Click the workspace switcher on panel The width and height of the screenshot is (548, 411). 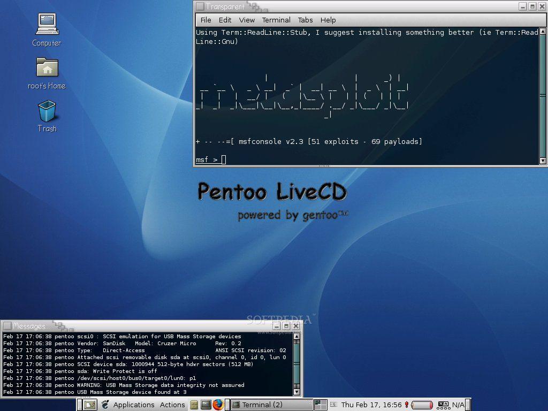[321, 405]
